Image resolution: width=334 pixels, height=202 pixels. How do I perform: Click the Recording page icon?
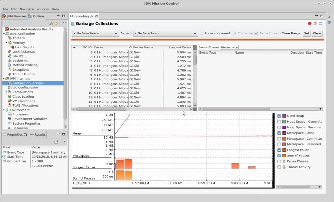[10, 128]
